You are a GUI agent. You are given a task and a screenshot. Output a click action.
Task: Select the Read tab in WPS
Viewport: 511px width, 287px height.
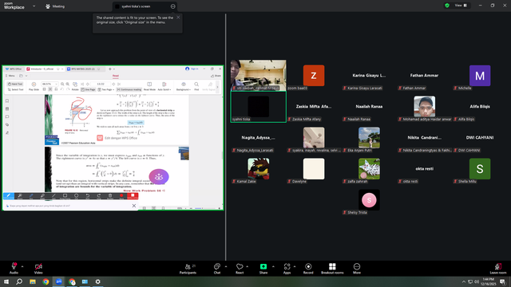point(115,76)
